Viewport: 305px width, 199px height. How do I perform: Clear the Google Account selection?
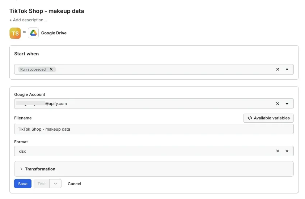click(x=278, y=104)
